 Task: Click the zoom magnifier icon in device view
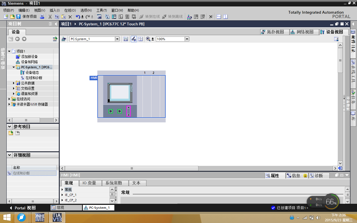pos(148,39)
